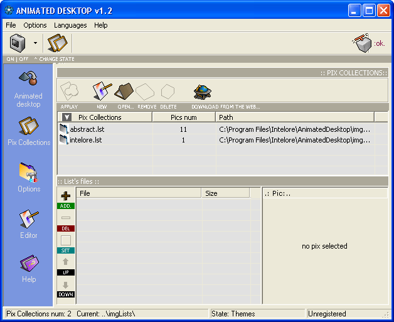Select the abstract.lst collection row
Screen dimensions: 394x322
(223, 129)
